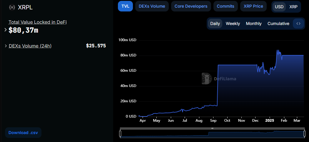Show the XRP Price series
309x142 pixels.
[x=253, y=6]
